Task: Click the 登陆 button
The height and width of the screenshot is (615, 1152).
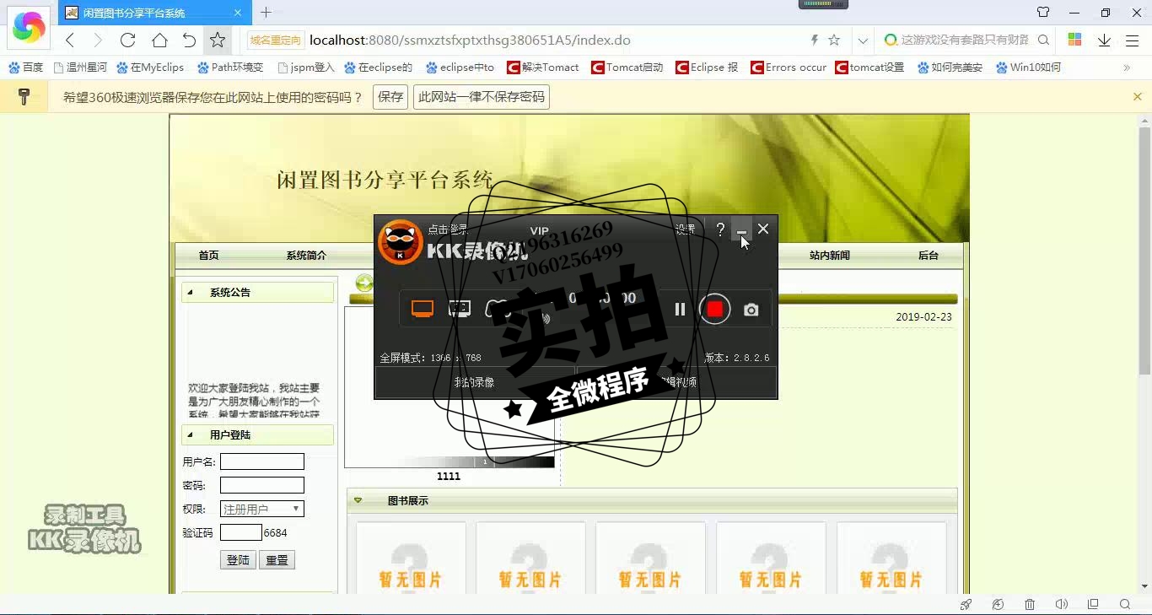Action: click(x=239, y=560)
